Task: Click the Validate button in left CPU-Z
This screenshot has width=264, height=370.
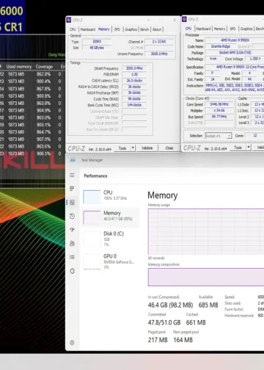Action: (147, 148)
